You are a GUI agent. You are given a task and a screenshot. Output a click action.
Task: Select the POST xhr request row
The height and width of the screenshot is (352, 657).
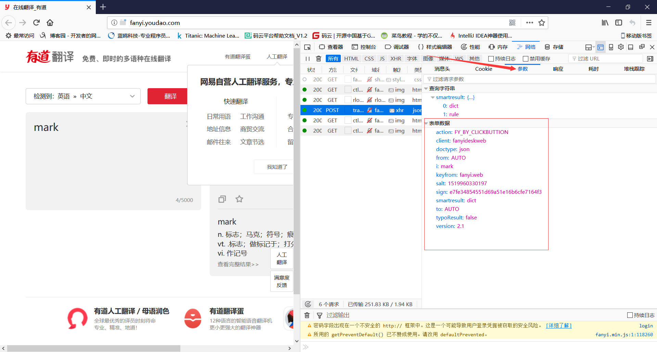coord(361,110)
